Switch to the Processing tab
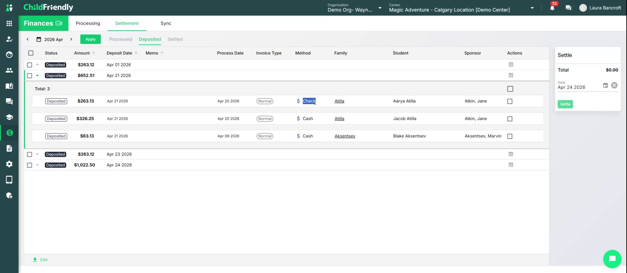The height and width of the screenshot is (273, 627). 88,23
